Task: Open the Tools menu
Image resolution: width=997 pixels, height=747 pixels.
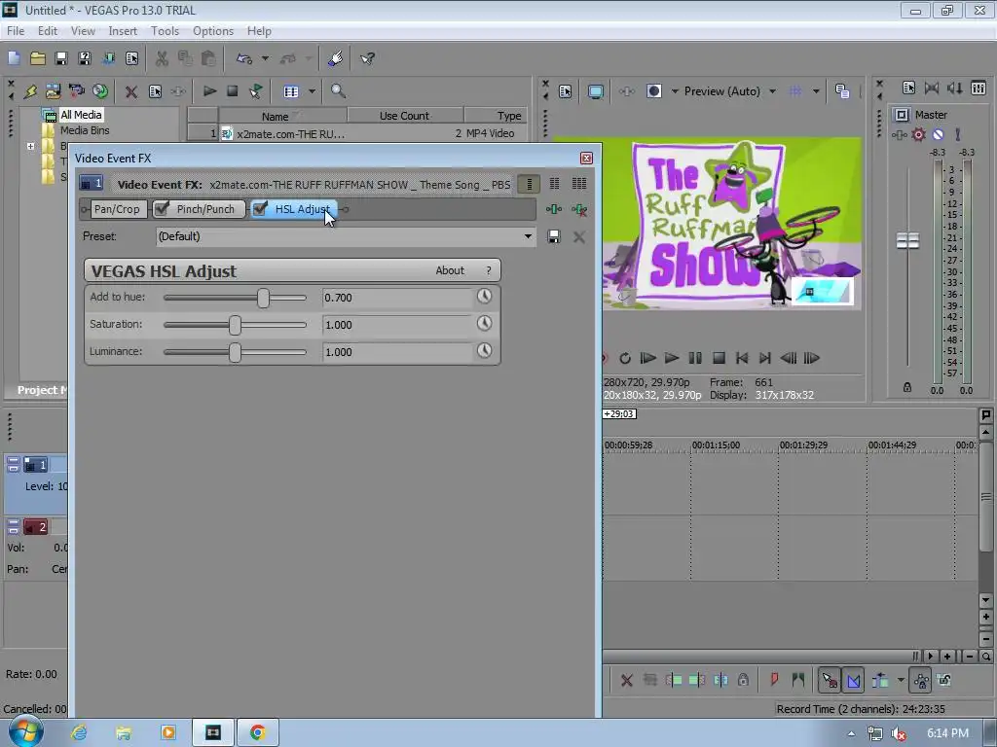Action: tap(165, 31)
